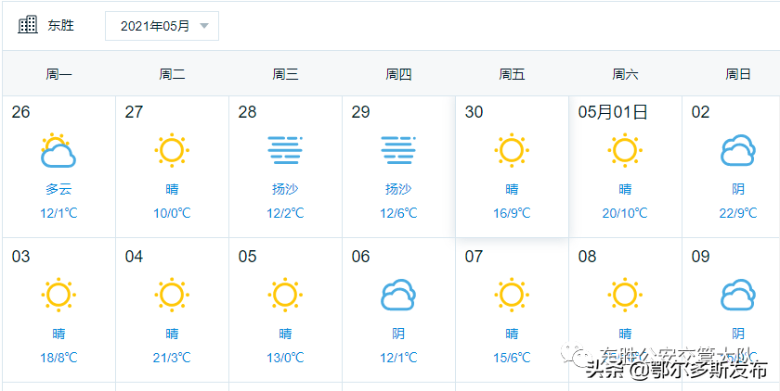Click the sun icon on day 30
This screenshot has height=391, width=780.
[512, 150]
